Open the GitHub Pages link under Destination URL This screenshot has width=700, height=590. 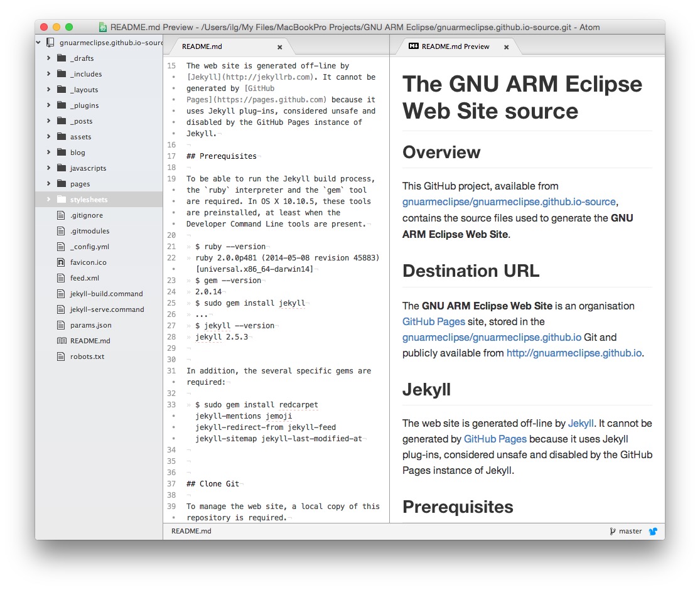[x=433, y=321]
